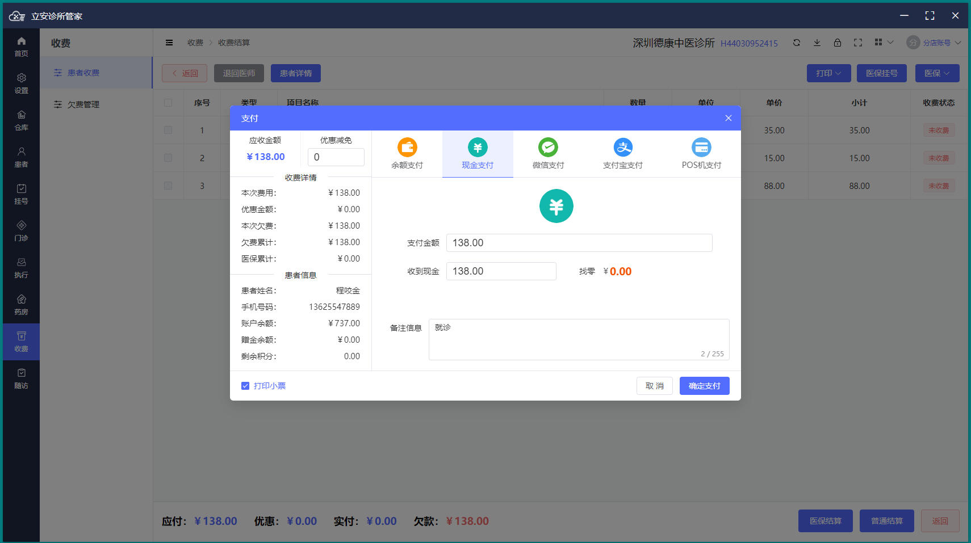Click clinic code H44030952415
The height and width of the screenshot is (543, 971).
[x=749, y=43]
